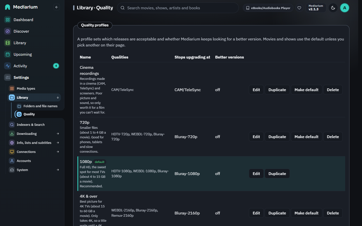This screenshot has height=226, width=362.
Task: Click the Discover compass icon
Action: [8, 31]
